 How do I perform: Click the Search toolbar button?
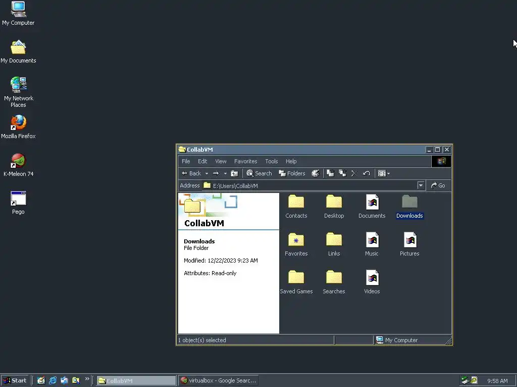click(259, 173)
